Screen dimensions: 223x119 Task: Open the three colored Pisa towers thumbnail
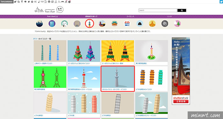pyautogui.click(x=151, y=77)
